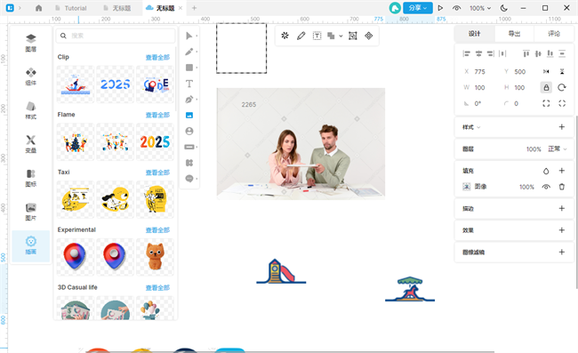Add an effect with 效果 plus

(562, 230)
